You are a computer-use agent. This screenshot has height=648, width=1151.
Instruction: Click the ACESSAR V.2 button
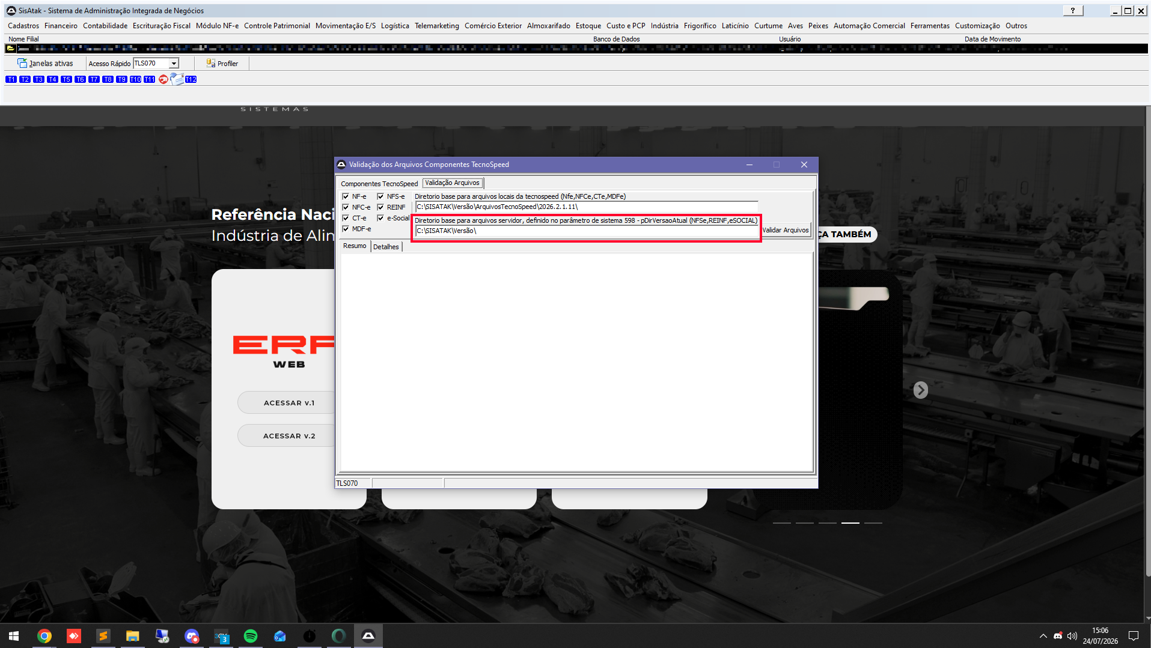pyautogui.click(x=289, y=436)
